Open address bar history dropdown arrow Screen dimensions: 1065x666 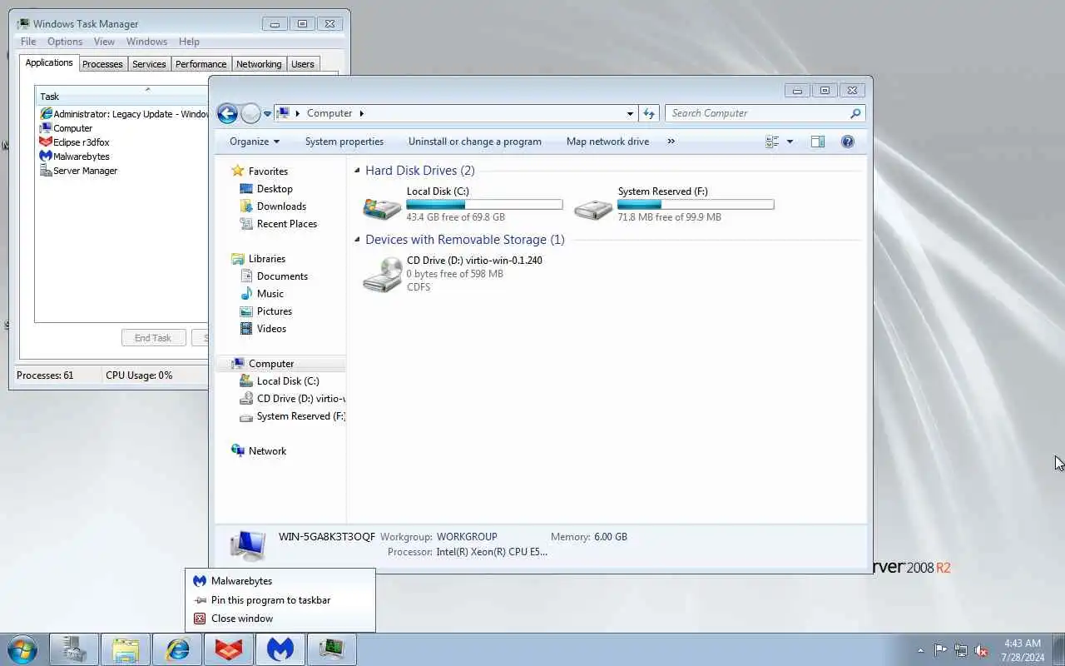(630, 113)
